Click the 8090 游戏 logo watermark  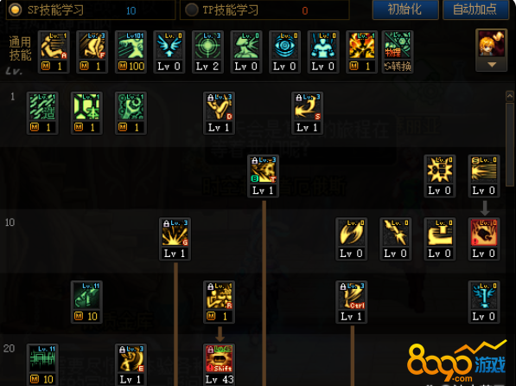pyautogui.click(x=456, y=363)
